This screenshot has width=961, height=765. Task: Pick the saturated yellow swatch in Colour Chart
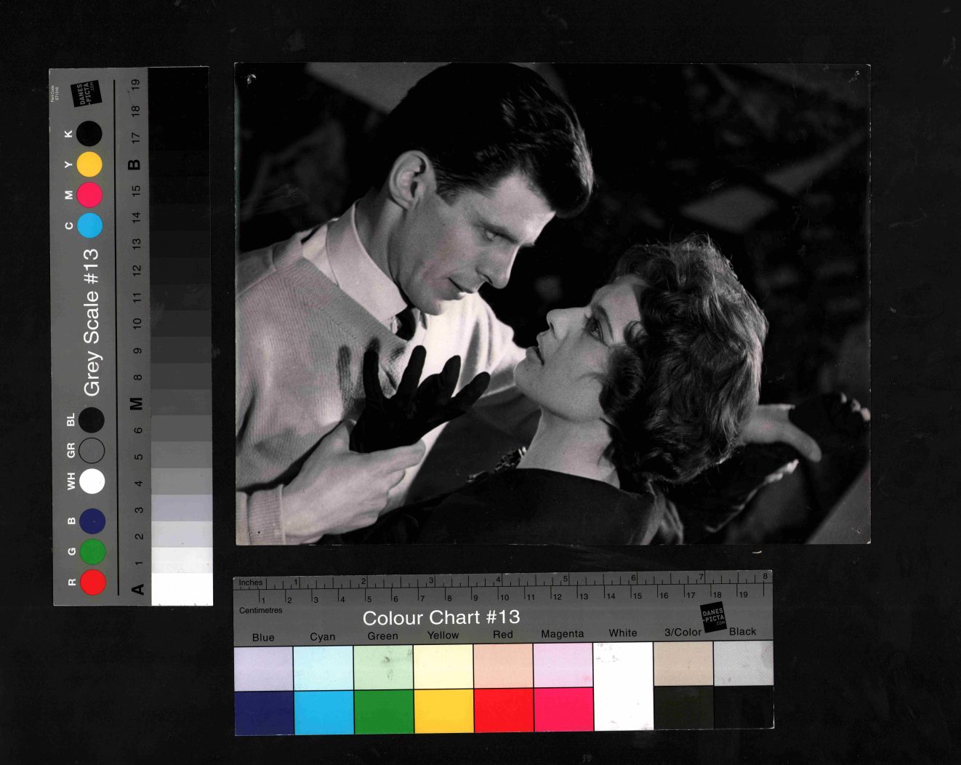pyautogui.click(x=443, y=710)
